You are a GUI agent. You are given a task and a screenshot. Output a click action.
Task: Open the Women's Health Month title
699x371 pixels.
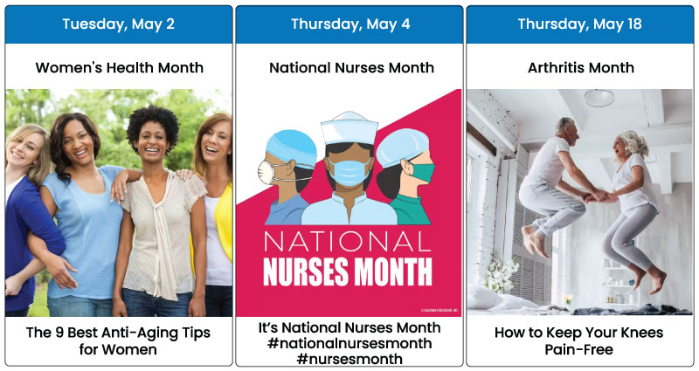[x=119, y=68]
